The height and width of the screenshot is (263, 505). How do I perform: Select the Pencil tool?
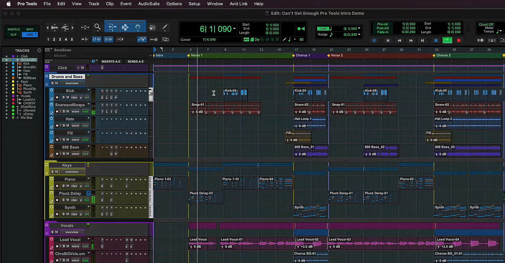[165, 27]
